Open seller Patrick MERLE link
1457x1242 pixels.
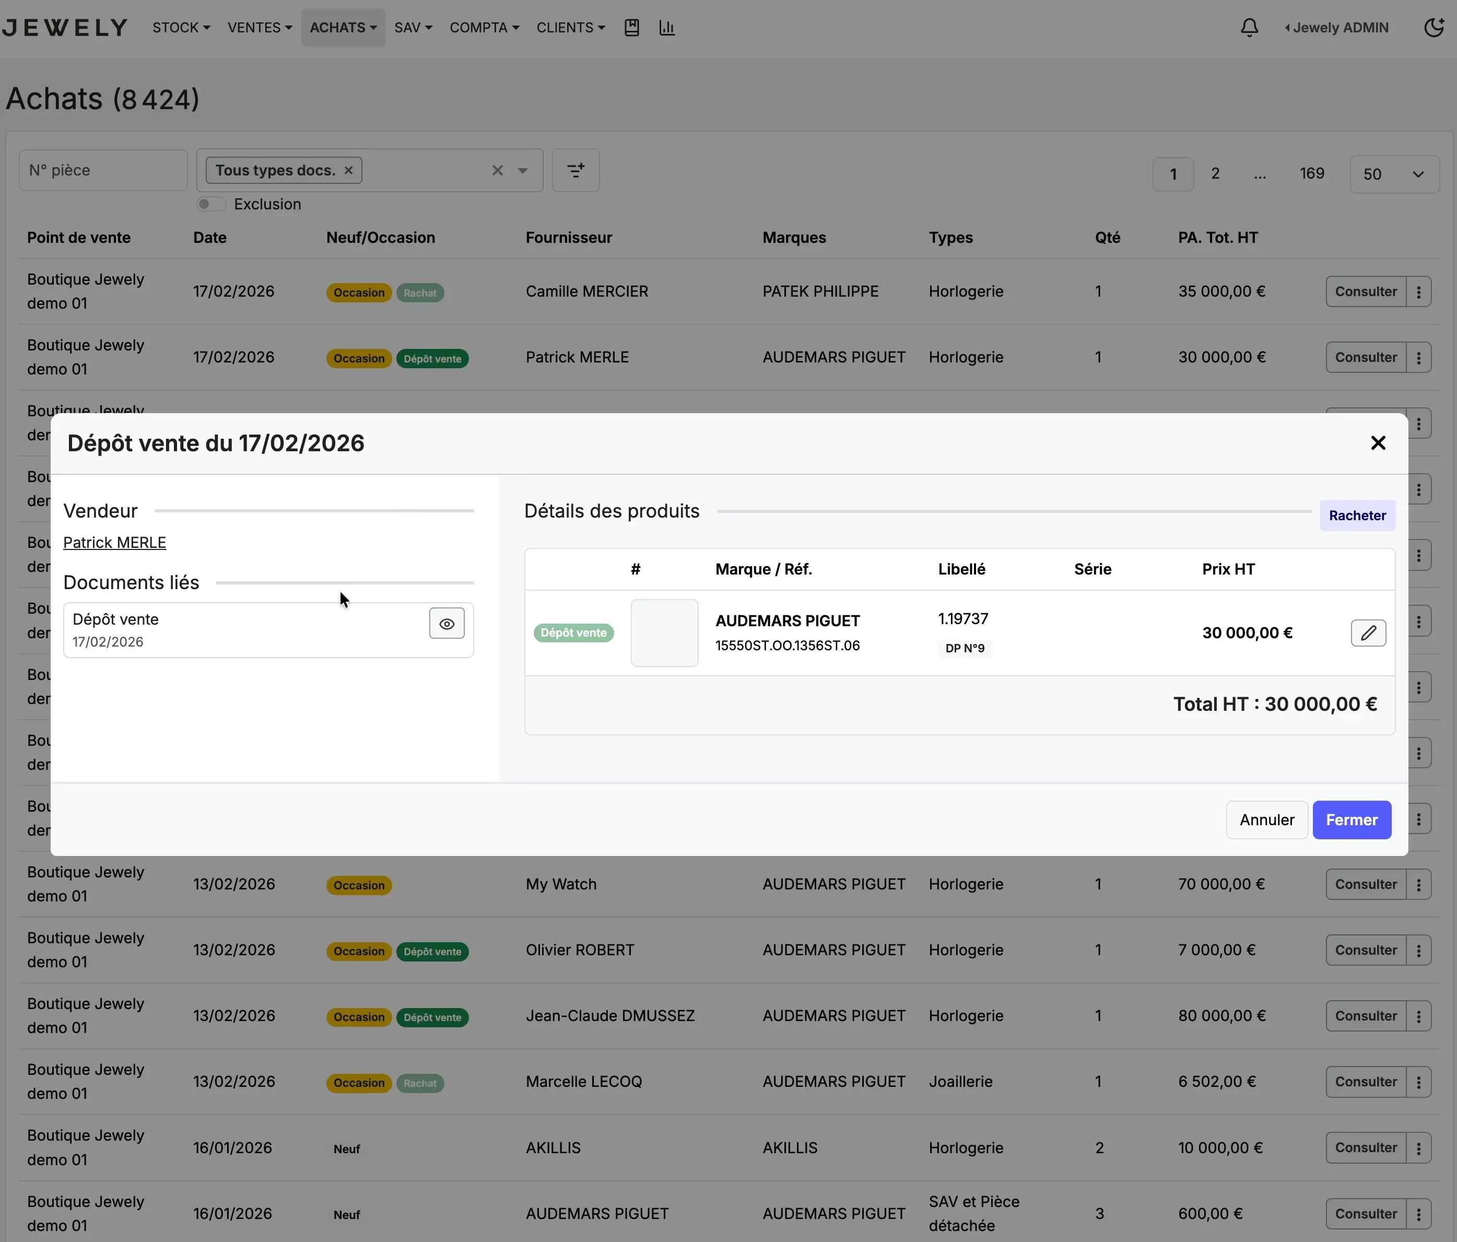(x=114, y=543)
